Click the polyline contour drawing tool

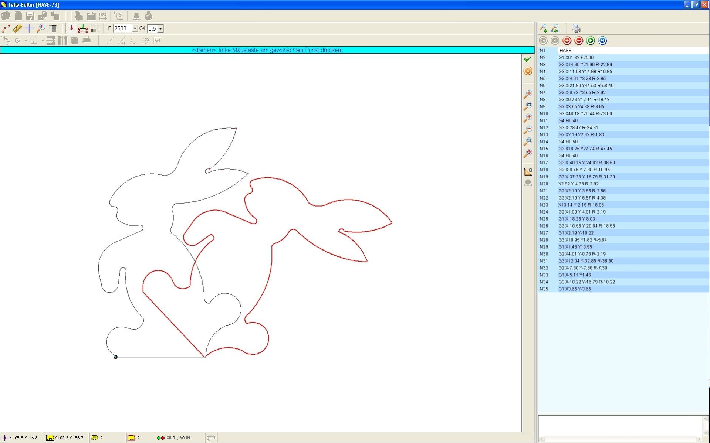6,28
